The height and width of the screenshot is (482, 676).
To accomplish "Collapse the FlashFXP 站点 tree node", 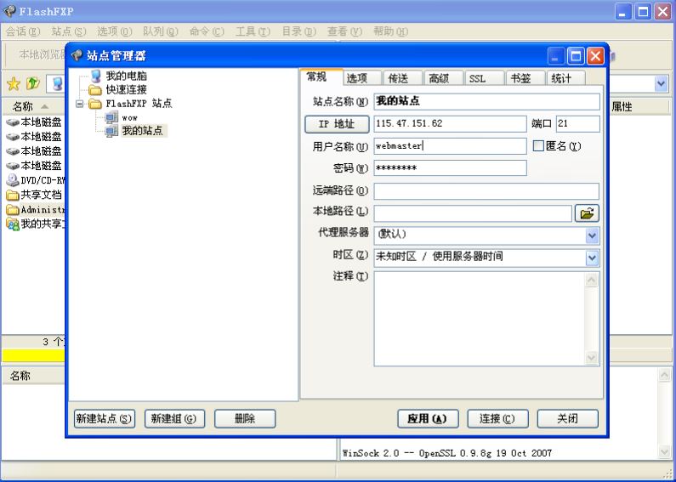I will tap(80, 104).
